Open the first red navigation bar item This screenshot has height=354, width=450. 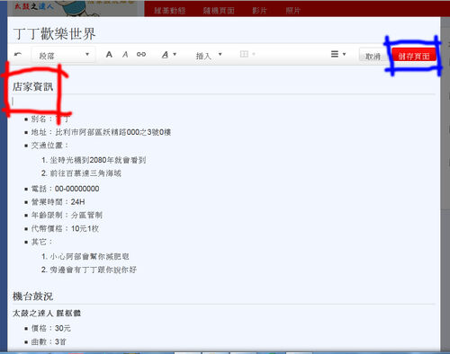(x=170, y=11)
